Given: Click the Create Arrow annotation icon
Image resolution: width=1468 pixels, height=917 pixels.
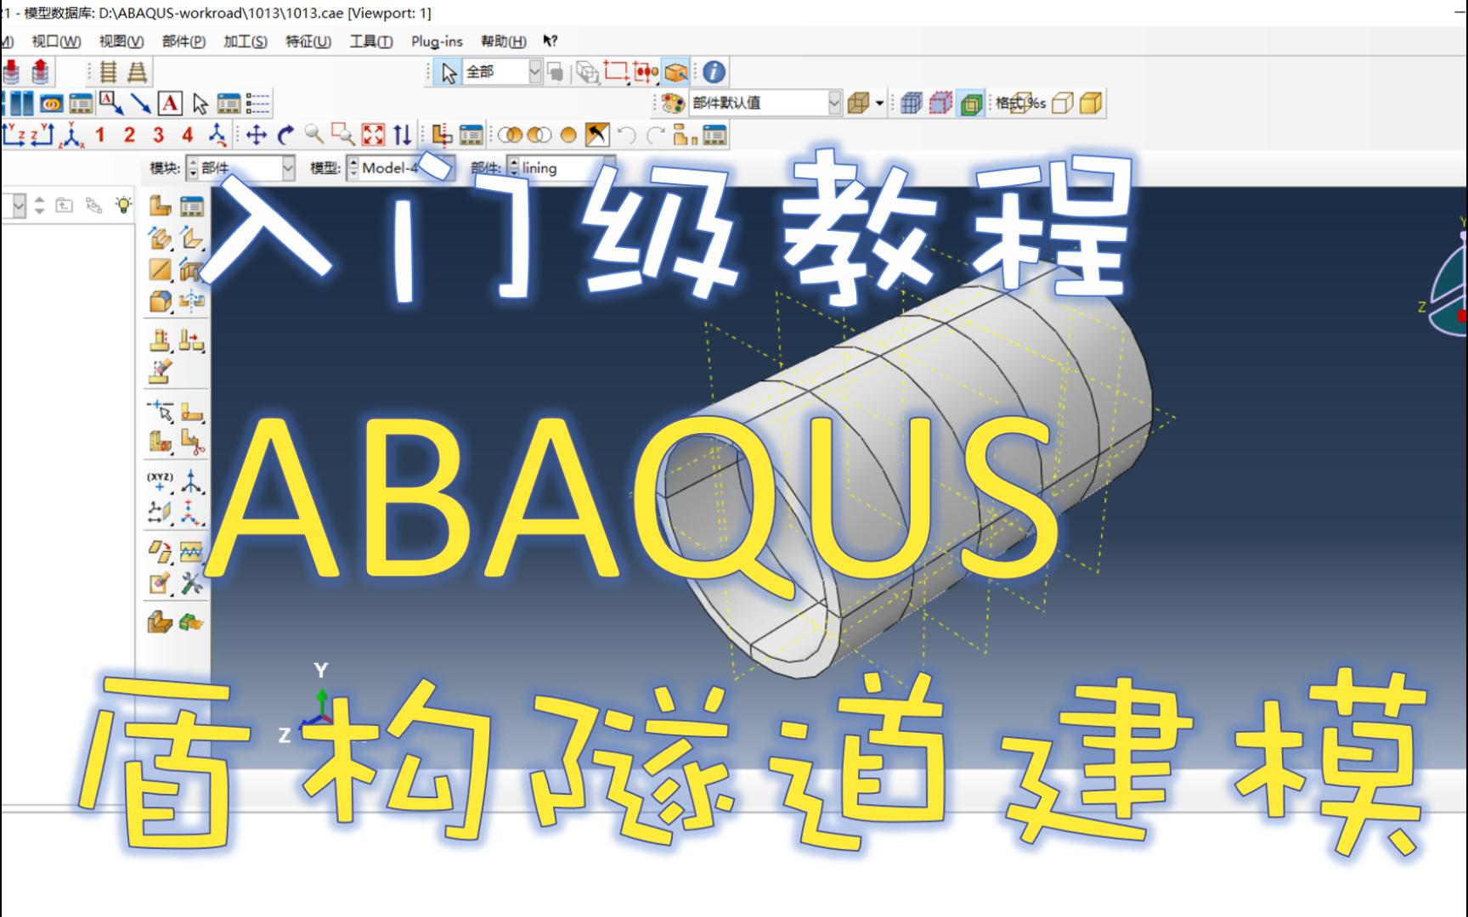Looking at the screenshot, I should [141, 104].
